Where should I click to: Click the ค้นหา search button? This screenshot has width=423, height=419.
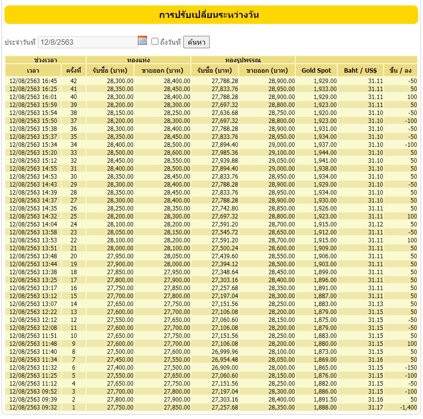(x=196, y=42)
